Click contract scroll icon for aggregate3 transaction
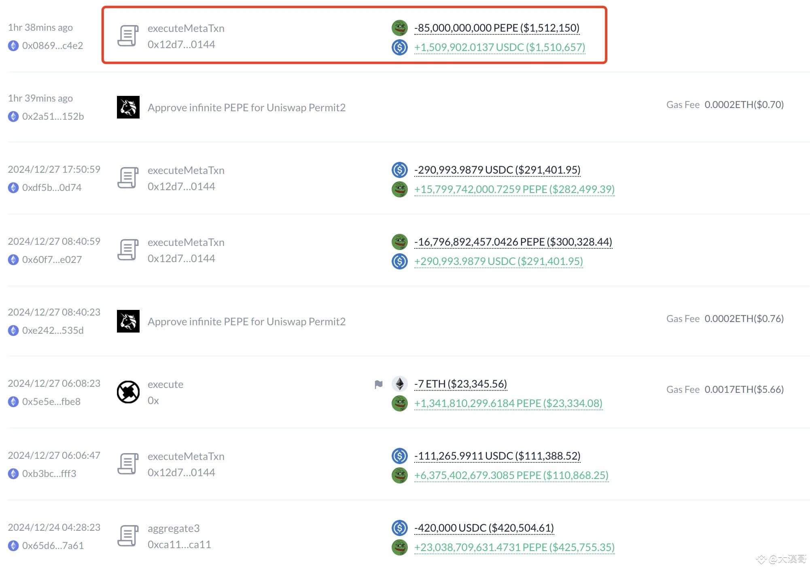The height and width of the screenshot is (568, 810). point(128,536)
